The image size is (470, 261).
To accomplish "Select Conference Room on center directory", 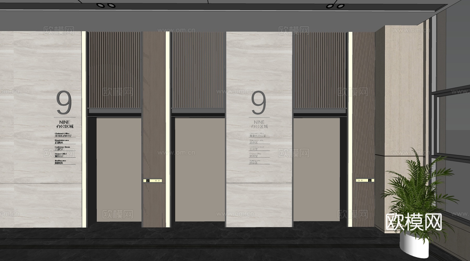I will 257,148.
